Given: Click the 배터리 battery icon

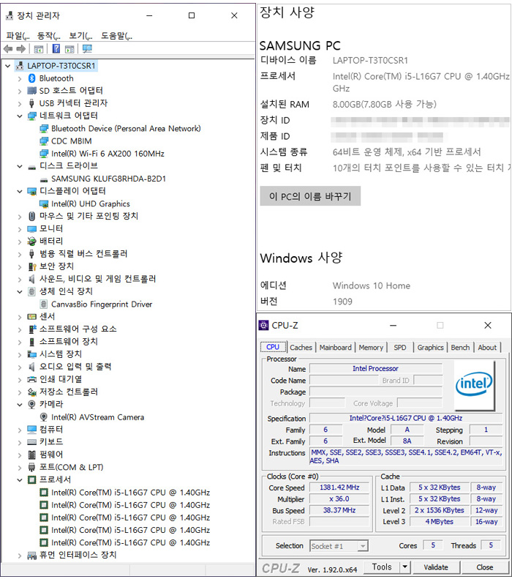Looking at the screenshot, I should [31, 242].
